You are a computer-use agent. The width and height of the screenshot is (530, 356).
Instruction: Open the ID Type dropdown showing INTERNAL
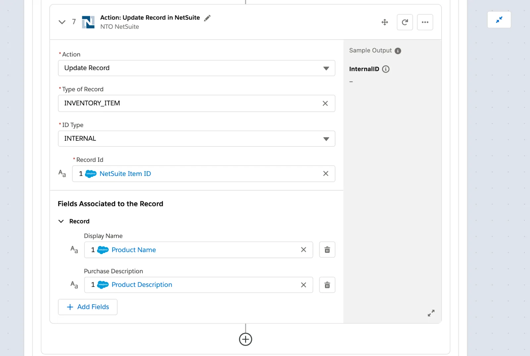(x=326, y=139)
